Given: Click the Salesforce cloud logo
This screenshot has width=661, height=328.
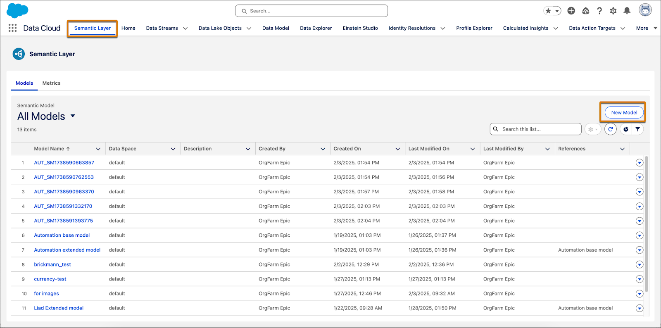Looking at the screenshot, I should click(17, 10).
